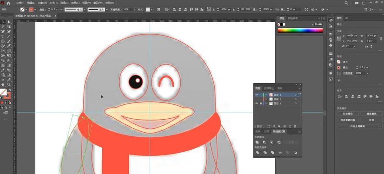Viewport: 384px width, 174px height.
Task: Click the Home icon
Action: 9,3
